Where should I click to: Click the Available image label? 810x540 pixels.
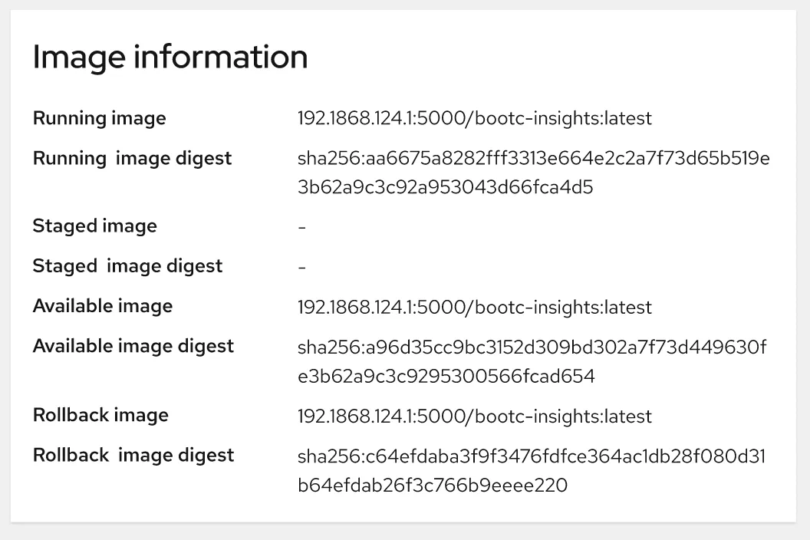pos(102,306)
